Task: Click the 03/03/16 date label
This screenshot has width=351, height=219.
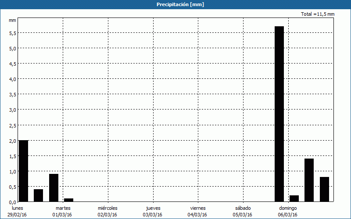Action: click(153, 215)
